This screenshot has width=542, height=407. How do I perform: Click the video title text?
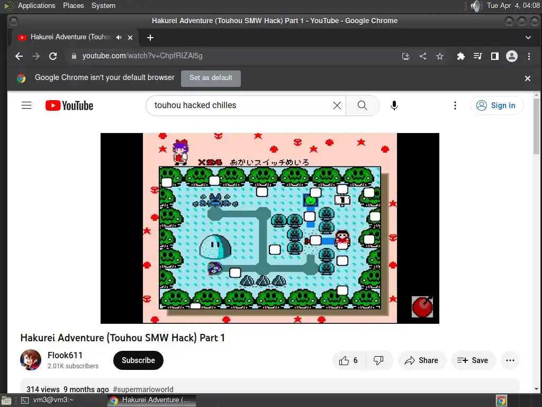pos(123,338)
